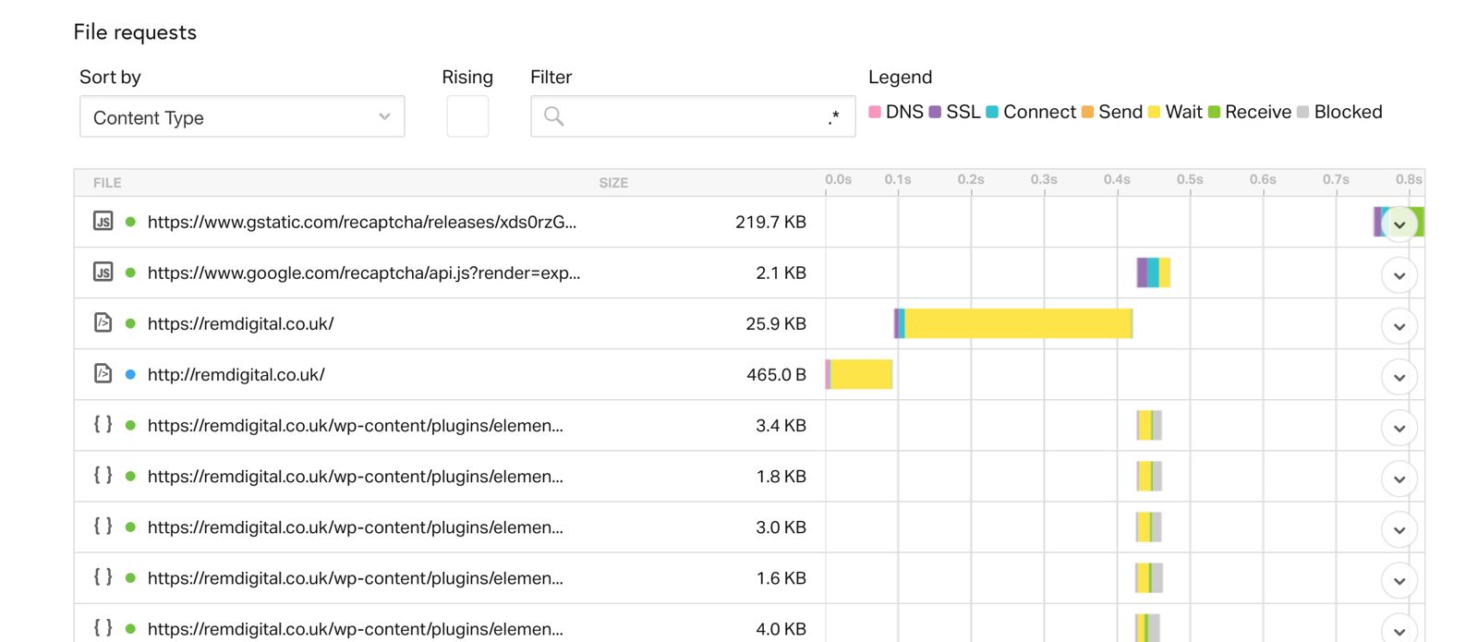Click JS icon for gstatic recaptcha file
Viewport: 1478px width, 642px height.
103,222
